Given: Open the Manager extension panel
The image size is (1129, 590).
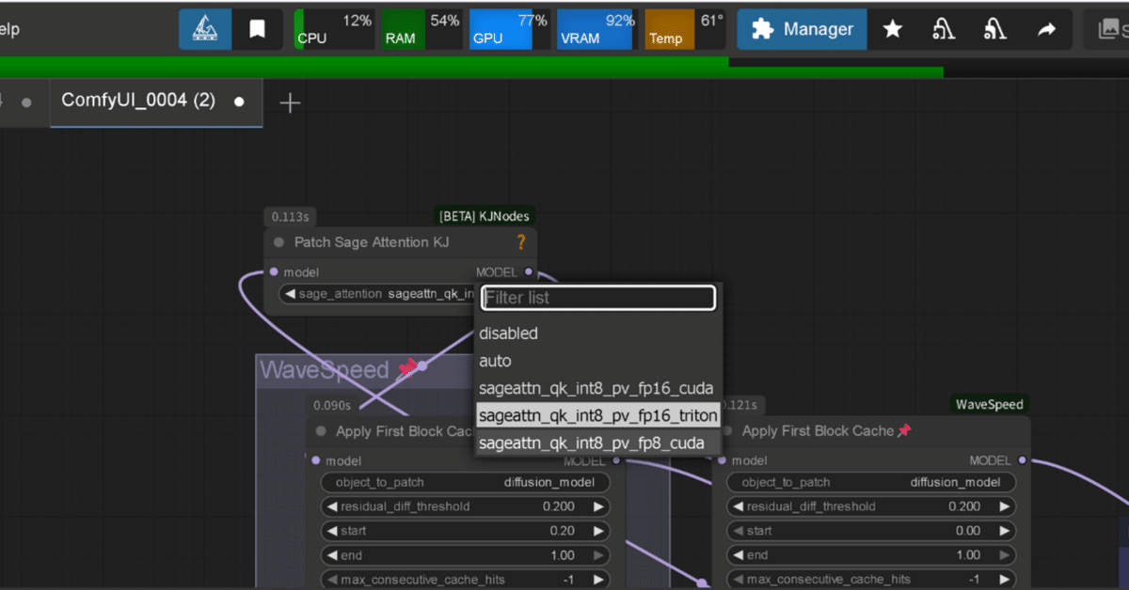Looking at the screenshot, I should [x=803, y=30].
